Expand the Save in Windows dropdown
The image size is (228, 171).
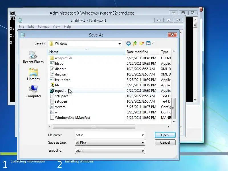point(119,44)
